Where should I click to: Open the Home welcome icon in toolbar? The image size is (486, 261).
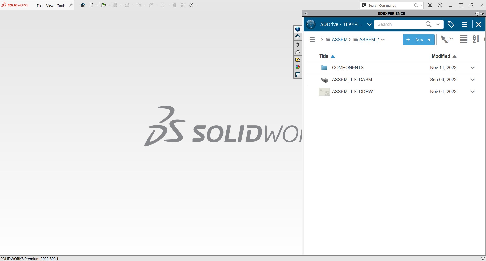[83, 5]
